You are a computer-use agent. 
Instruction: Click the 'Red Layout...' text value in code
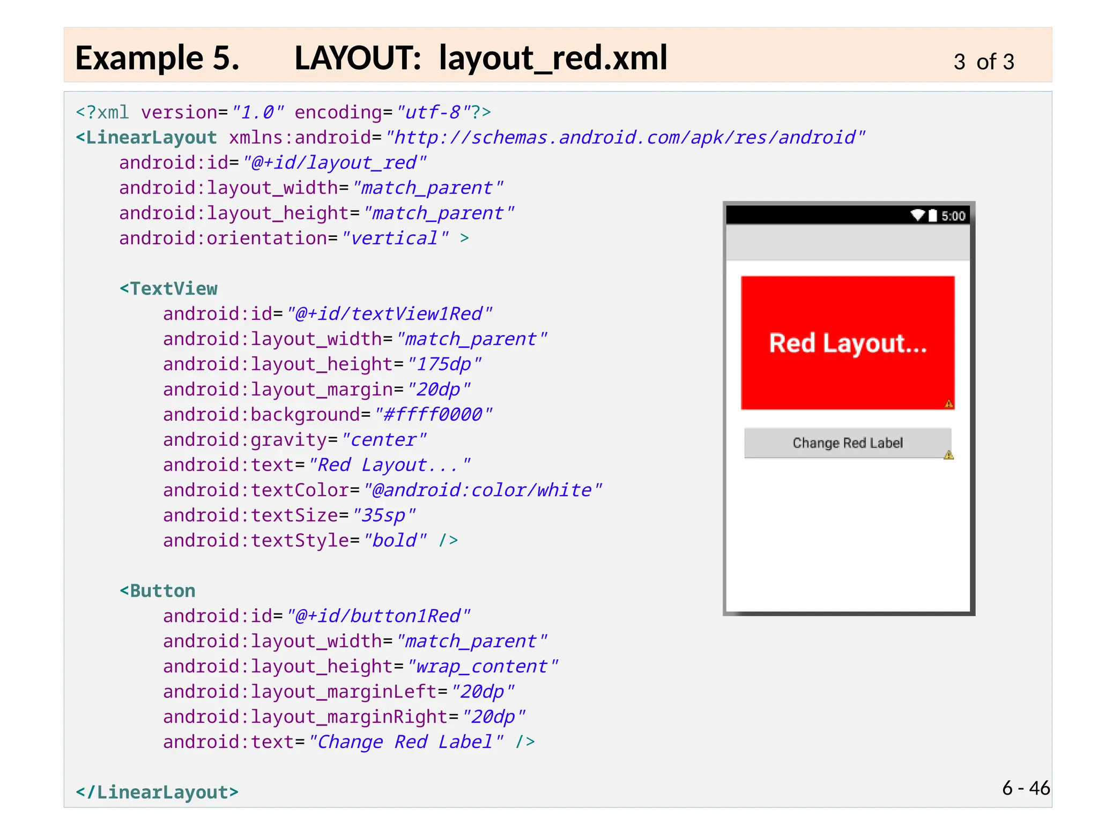390,465
